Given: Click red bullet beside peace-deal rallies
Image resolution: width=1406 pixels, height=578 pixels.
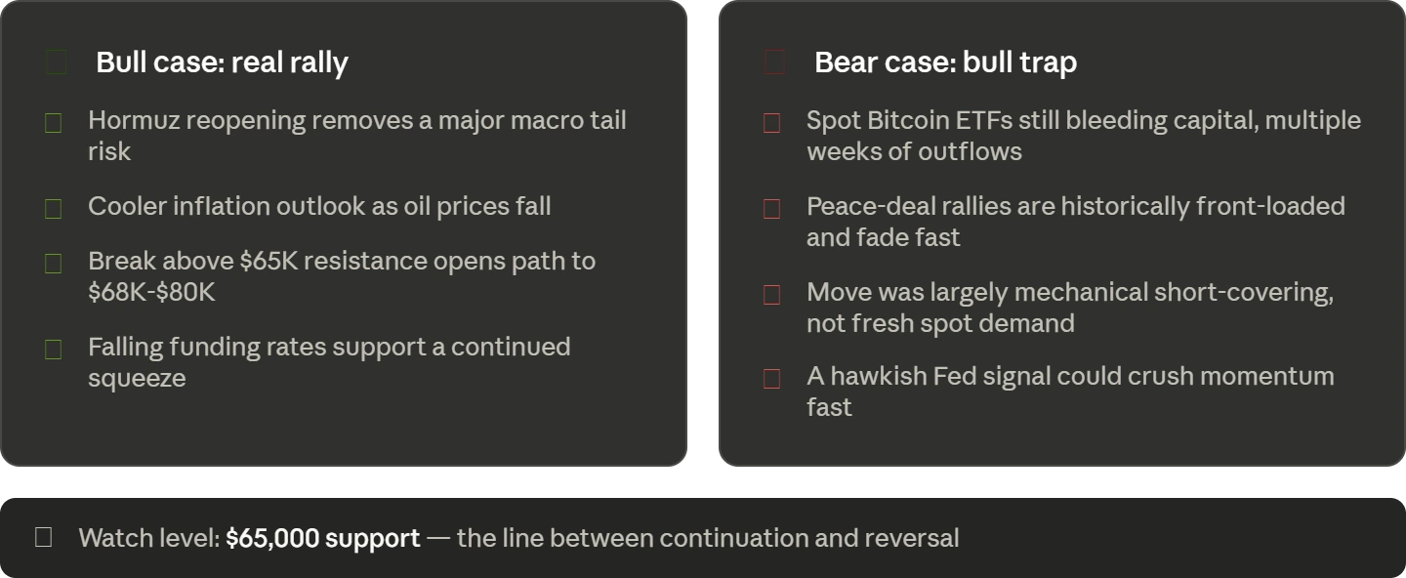Looking at the screenshot, I should click(772, 209).
